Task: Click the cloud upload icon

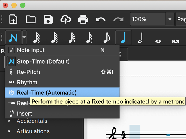Action: click(66, 19)
